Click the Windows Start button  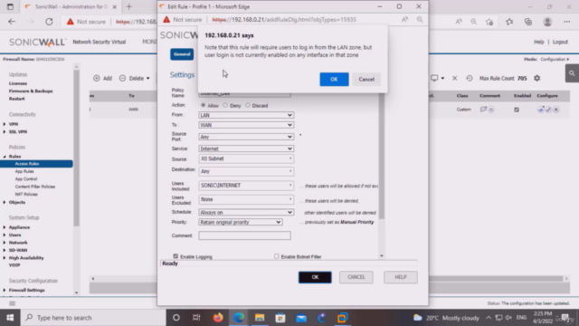[10, 318]
